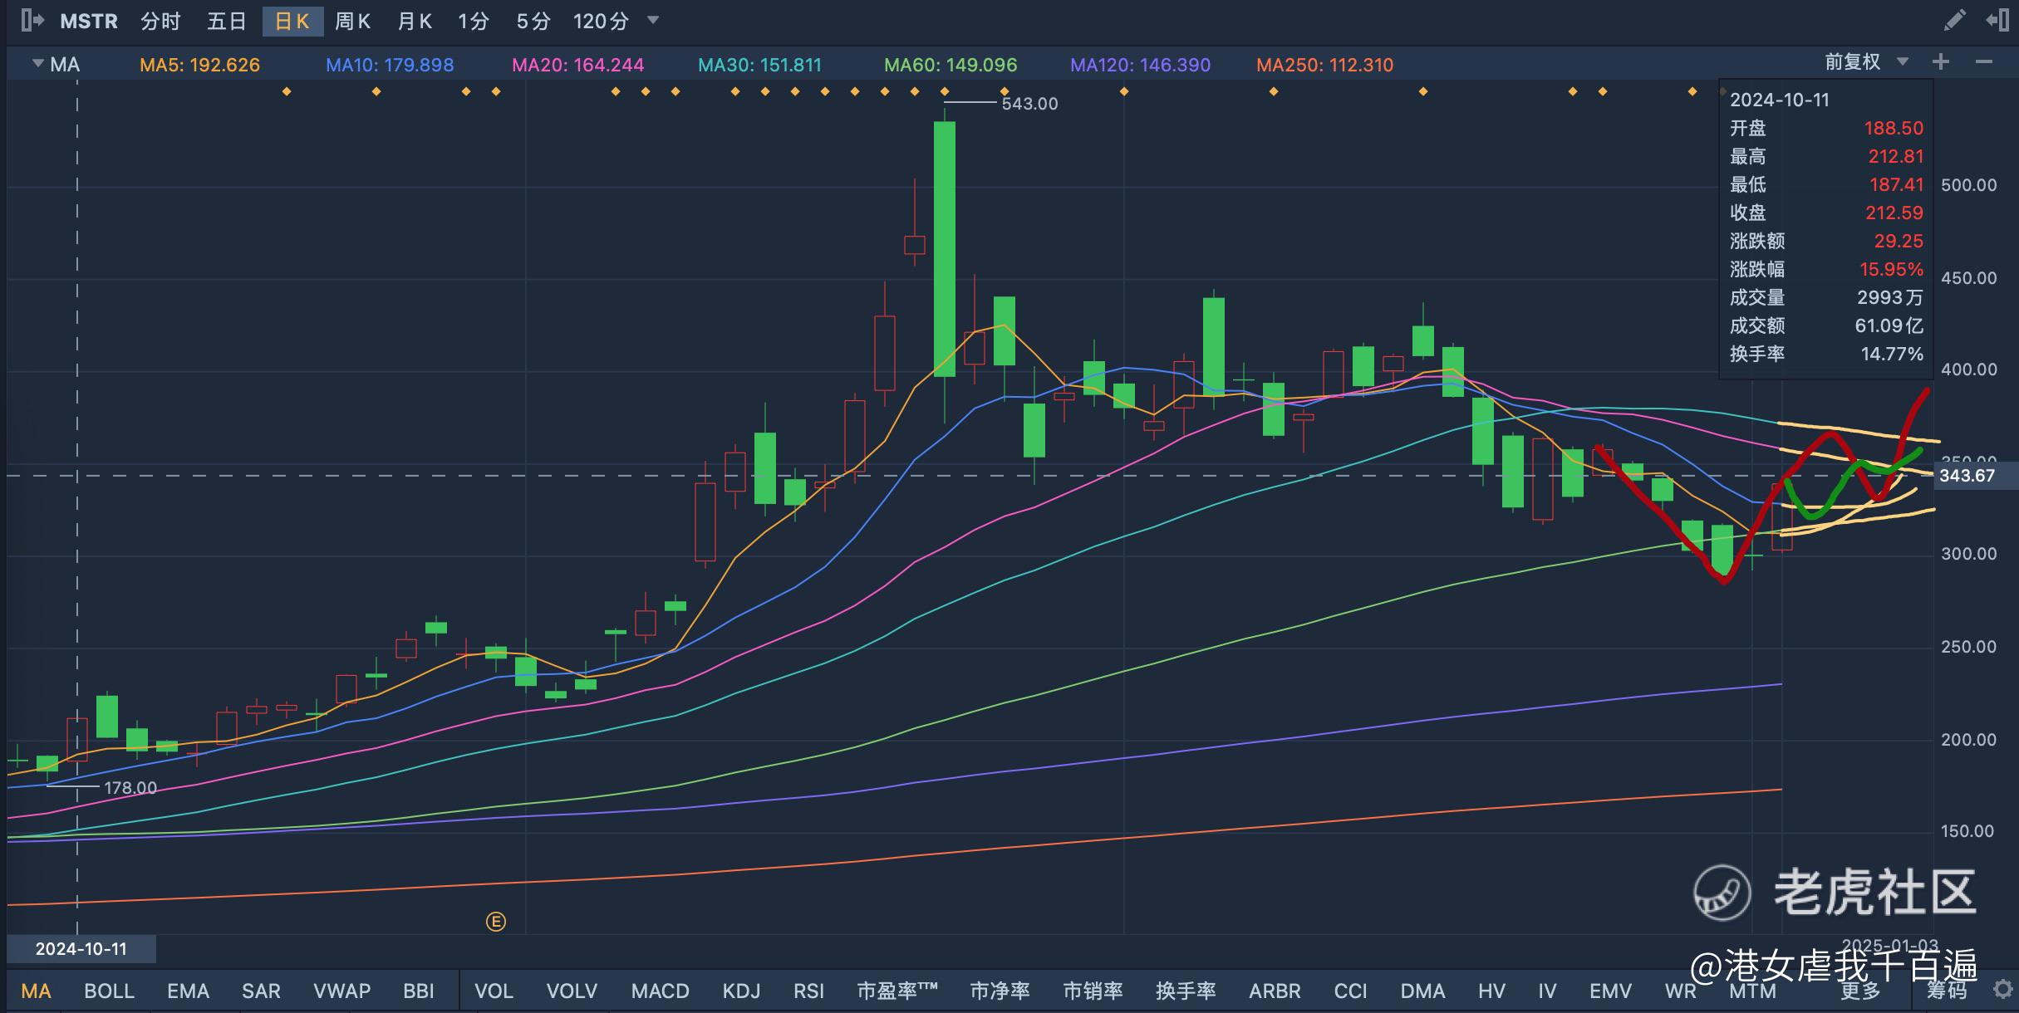Click the 涨跌幅 15.95% value in tooltip
Screen dimensions: 2019x1013
click(x=1891, y=269)
